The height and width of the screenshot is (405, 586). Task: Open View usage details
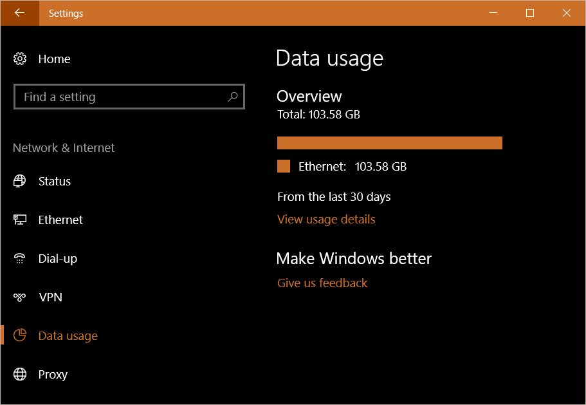point(326,220)
